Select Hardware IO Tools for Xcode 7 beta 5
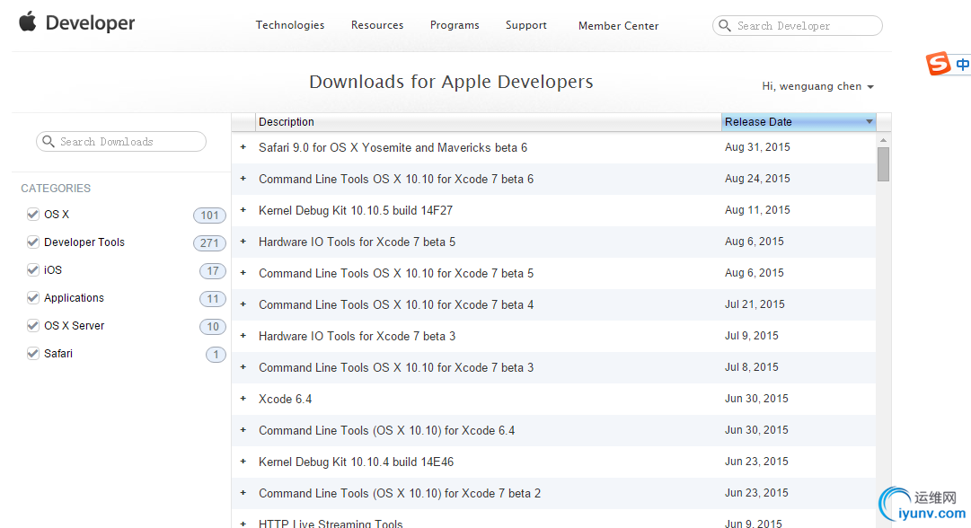971x528 pixels. point(357,242)
